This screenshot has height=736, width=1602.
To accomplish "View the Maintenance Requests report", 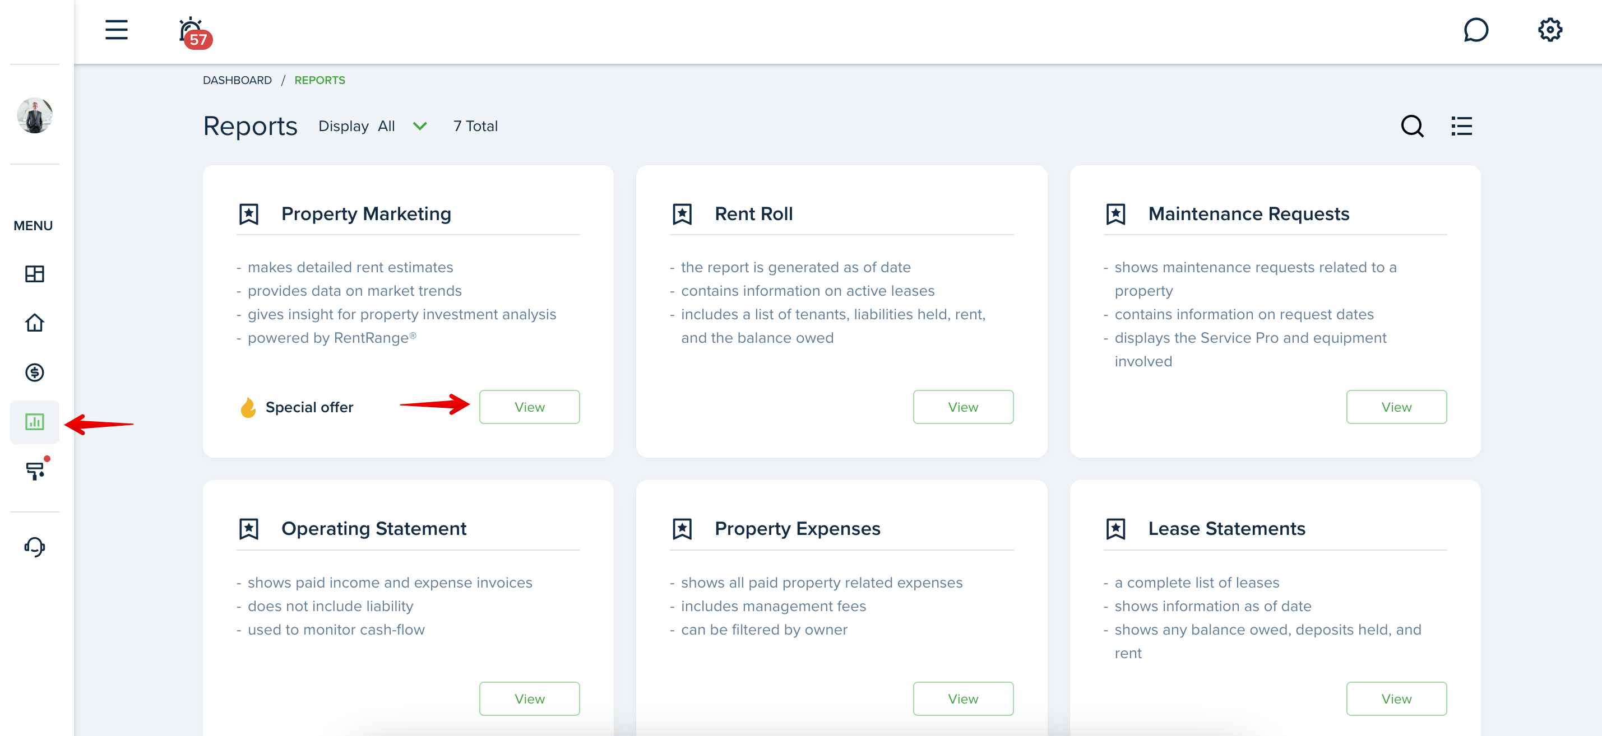I will tap(1396, 407).
